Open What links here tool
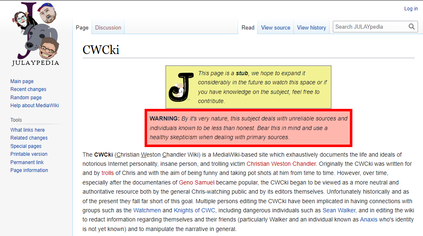The image size is (423, 236). (x=27, y=130)
